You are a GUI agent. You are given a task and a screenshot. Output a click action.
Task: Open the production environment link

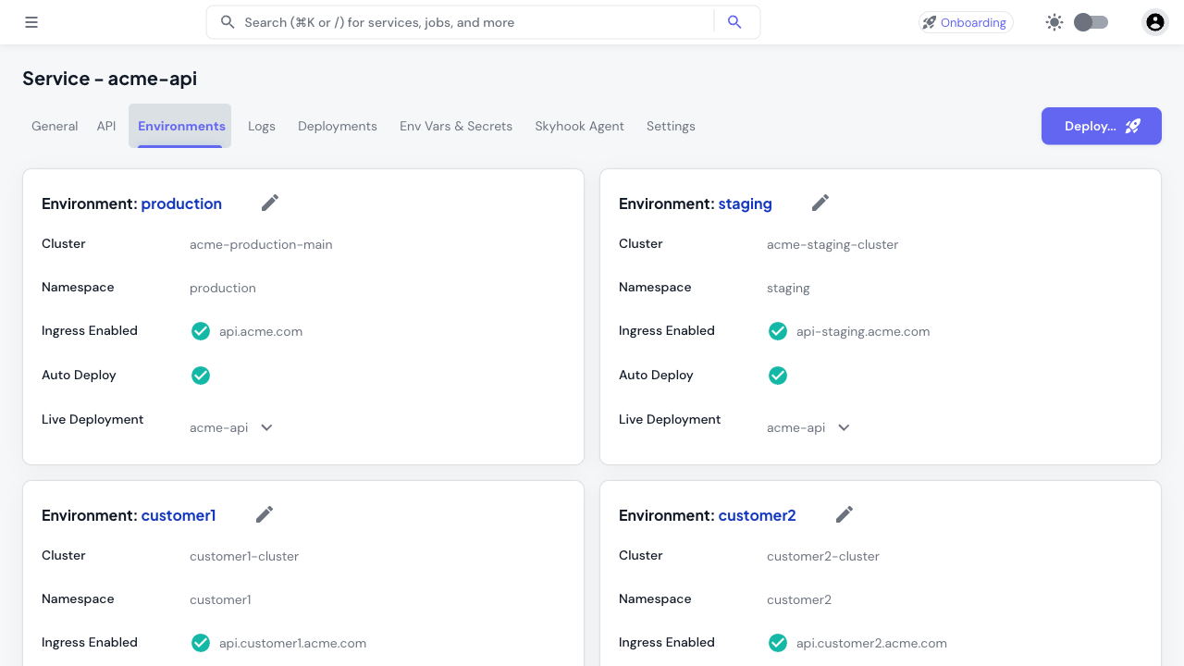(181, 203)
